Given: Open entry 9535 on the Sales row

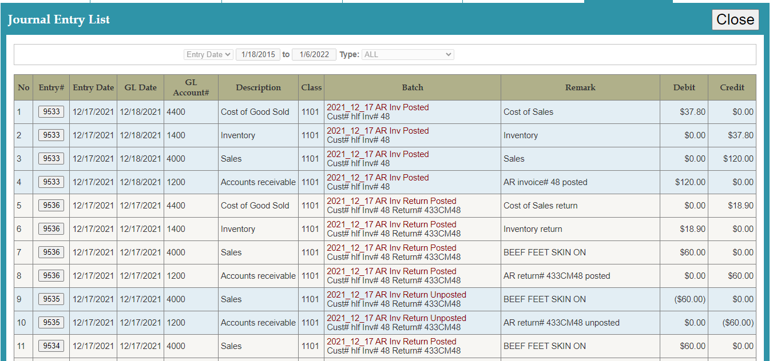Looking at the screenshot, I should [51, 299].
